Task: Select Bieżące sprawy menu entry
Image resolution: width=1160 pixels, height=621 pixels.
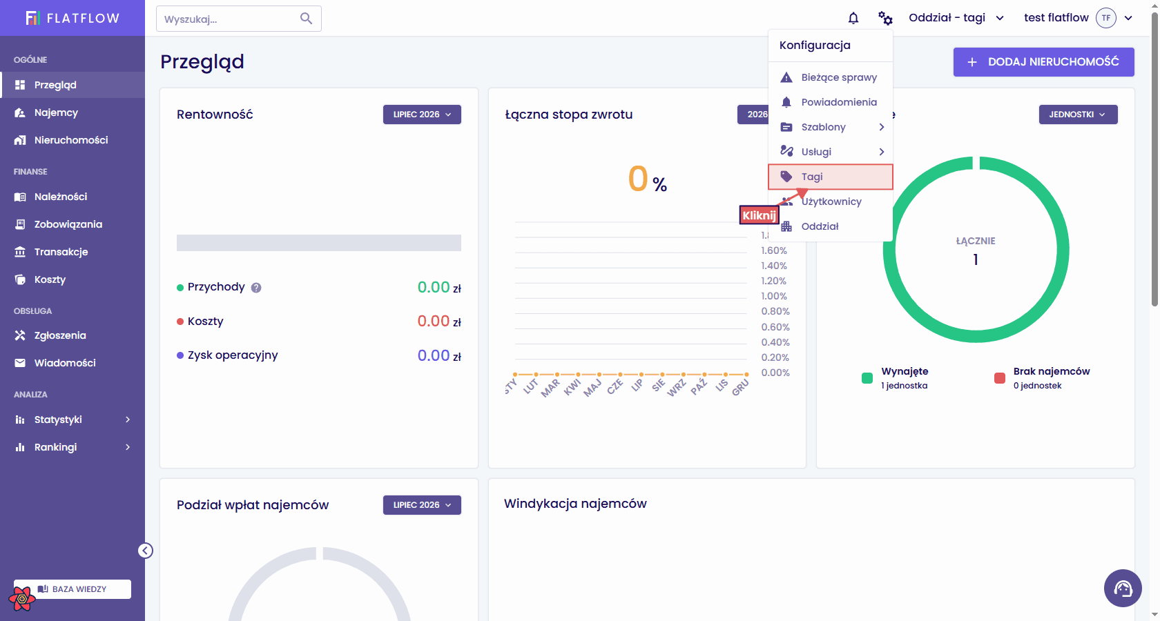Action: (831, 77)
